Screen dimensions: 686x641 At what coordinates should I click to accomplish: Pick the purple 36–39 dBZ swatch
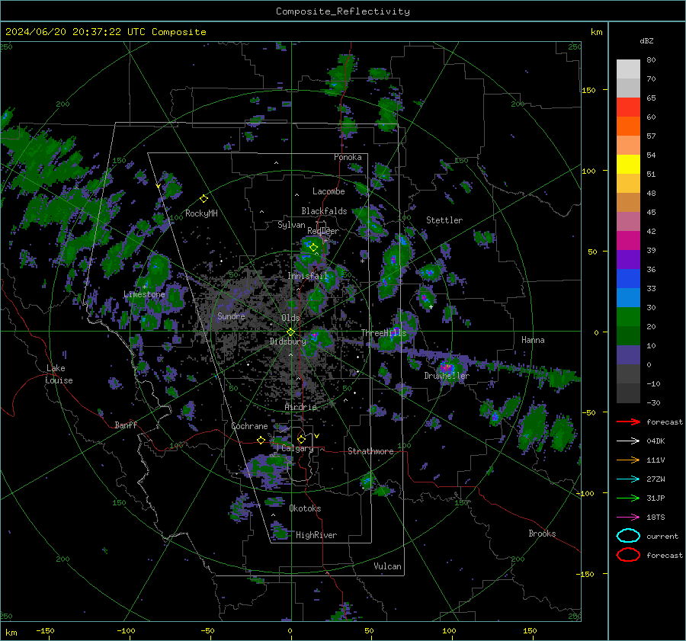628,259
